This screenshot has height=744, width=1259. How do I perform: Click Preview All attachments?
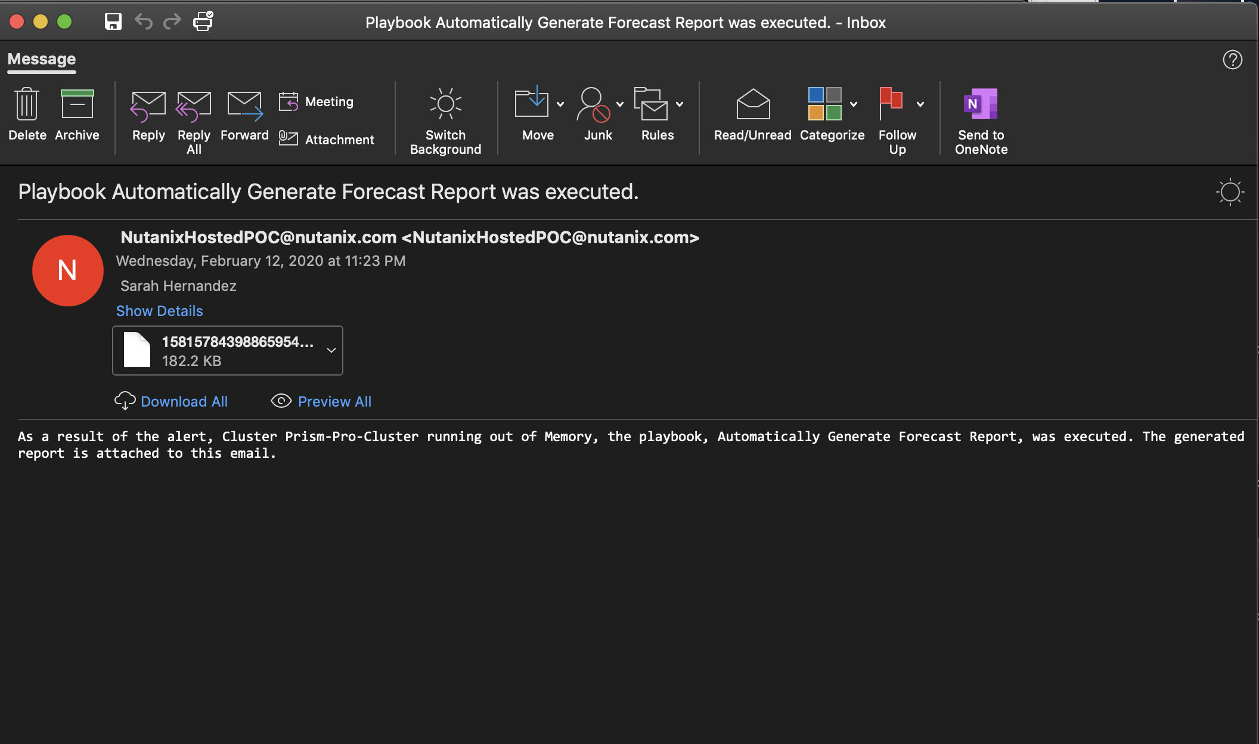pos(321,402)
